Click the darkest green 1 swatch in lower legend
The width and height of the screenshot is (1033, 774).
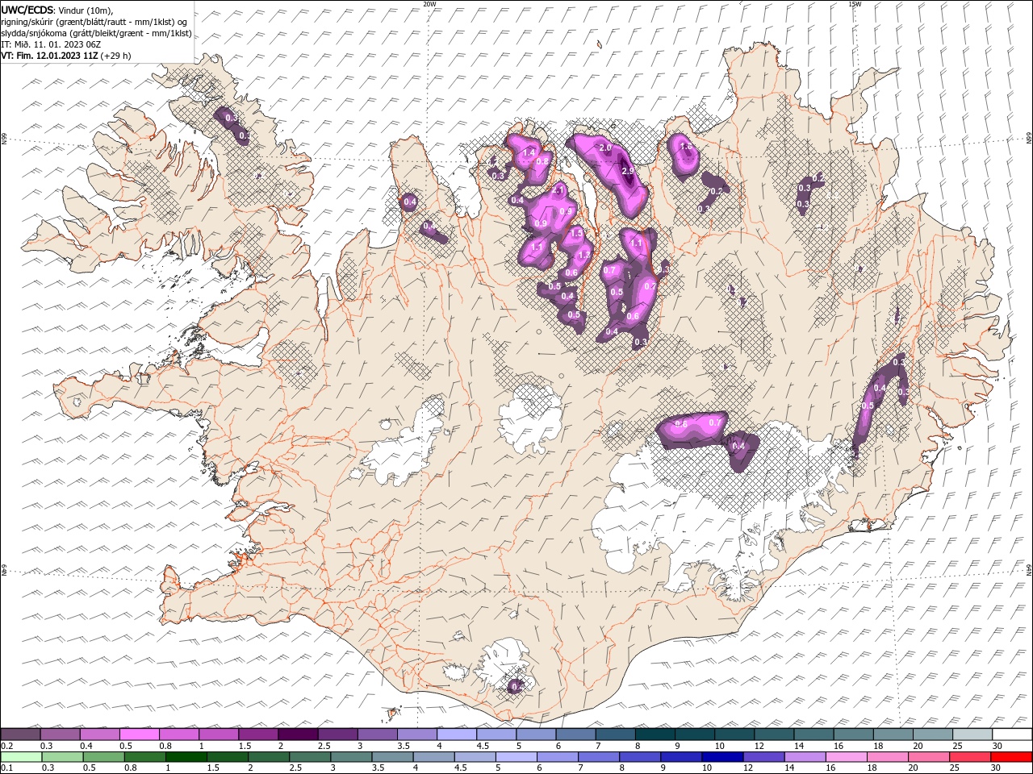point(186,757)
